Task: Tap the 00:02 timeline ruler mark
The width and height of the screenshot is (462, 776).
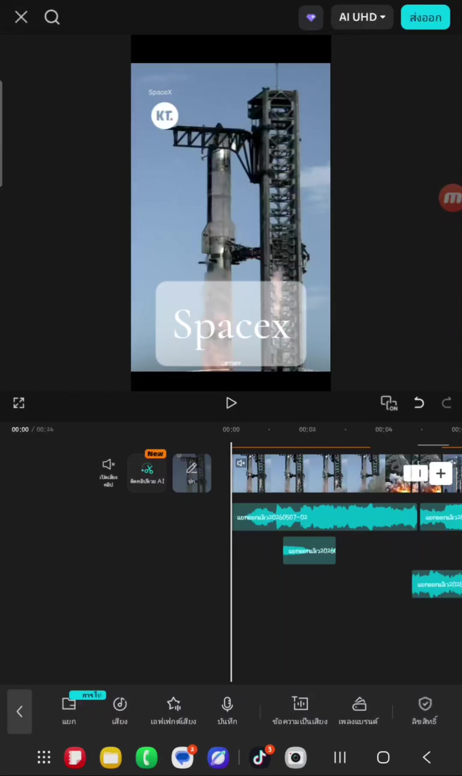Action: (x=307, y=429)
